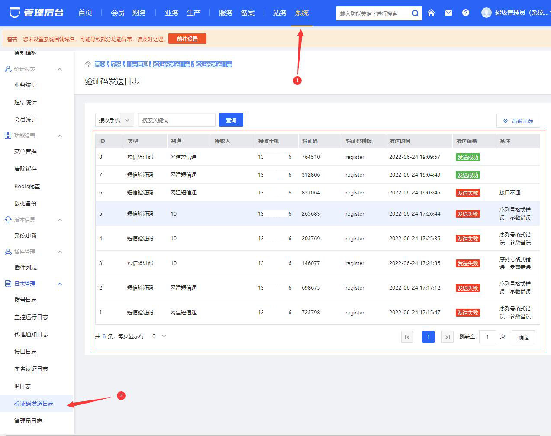Open the mail messages icon
551x436 pixels.
pyautogui.click(x=448, y=13)
